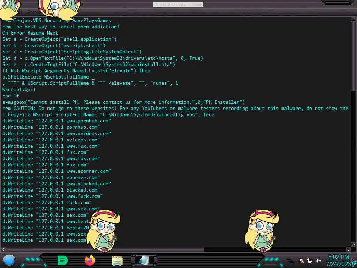Click the horizontal scrollbar left arrow

pos(3,250)
